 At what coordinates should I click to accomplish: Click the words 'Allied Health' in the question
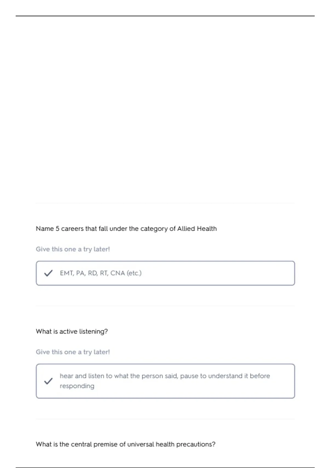tap(197, 228)
